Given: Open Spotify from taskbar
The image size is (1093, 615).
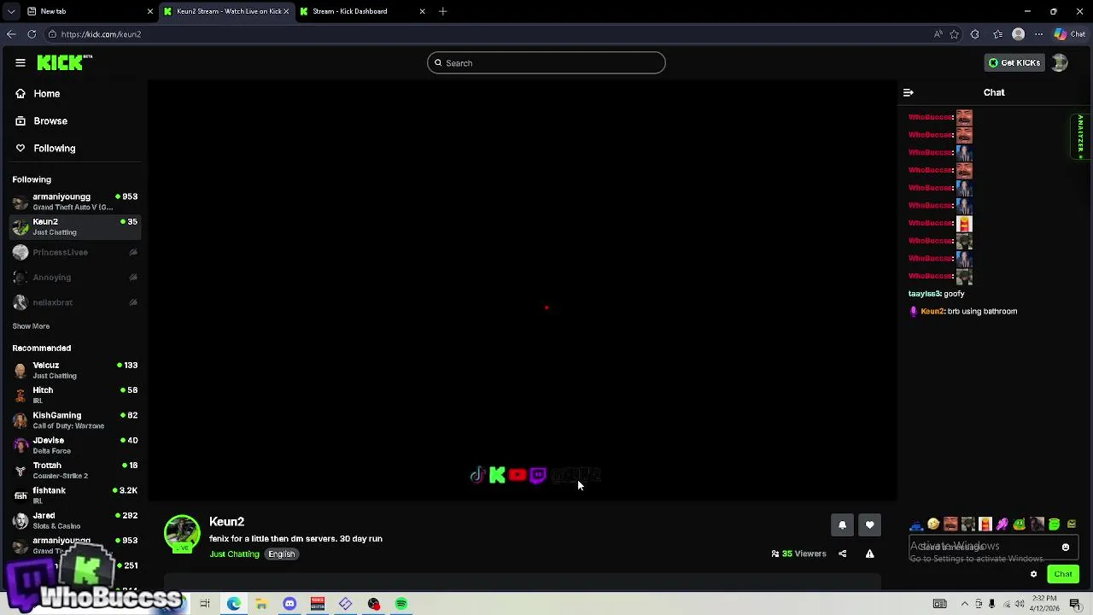Looking at the screenshot, I should (x=401, y=604).
